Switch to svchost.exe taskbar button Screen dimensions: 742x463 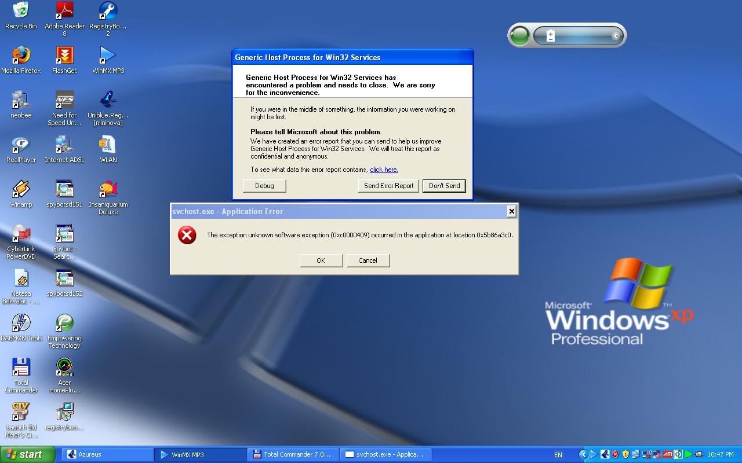pyautogui.click(x=385, y=454)
